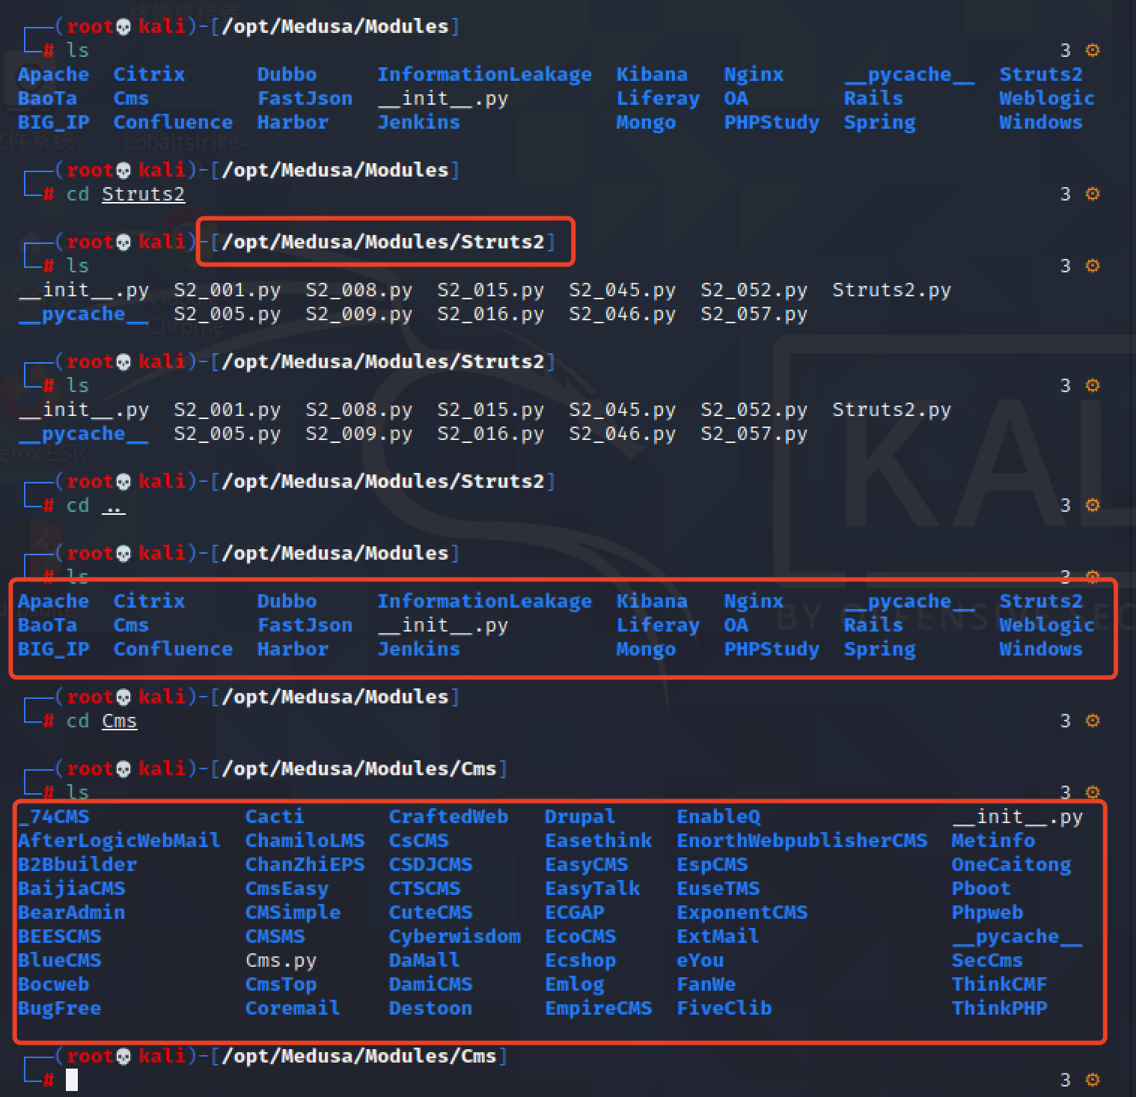Click the Phpweb directory entry

987,913
